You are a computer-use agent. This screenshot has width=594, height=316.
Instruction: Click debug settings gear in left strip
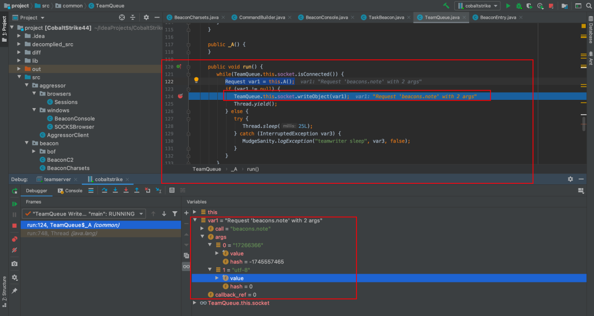coord(14,278)
